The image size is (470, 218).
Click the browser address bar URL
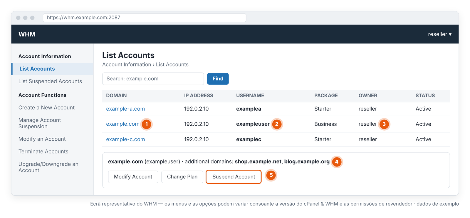[144, 18]
